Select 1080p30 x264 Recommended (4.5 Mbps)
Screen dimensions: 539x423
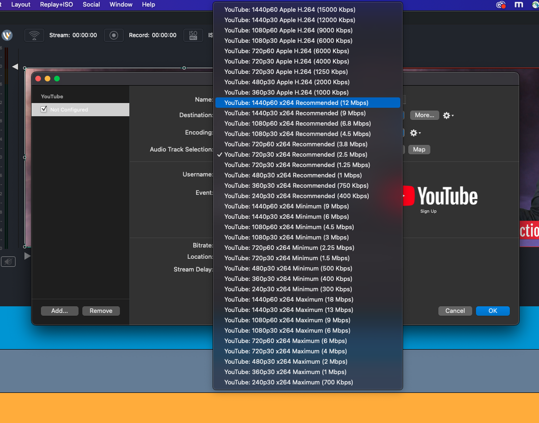[308, 134]
